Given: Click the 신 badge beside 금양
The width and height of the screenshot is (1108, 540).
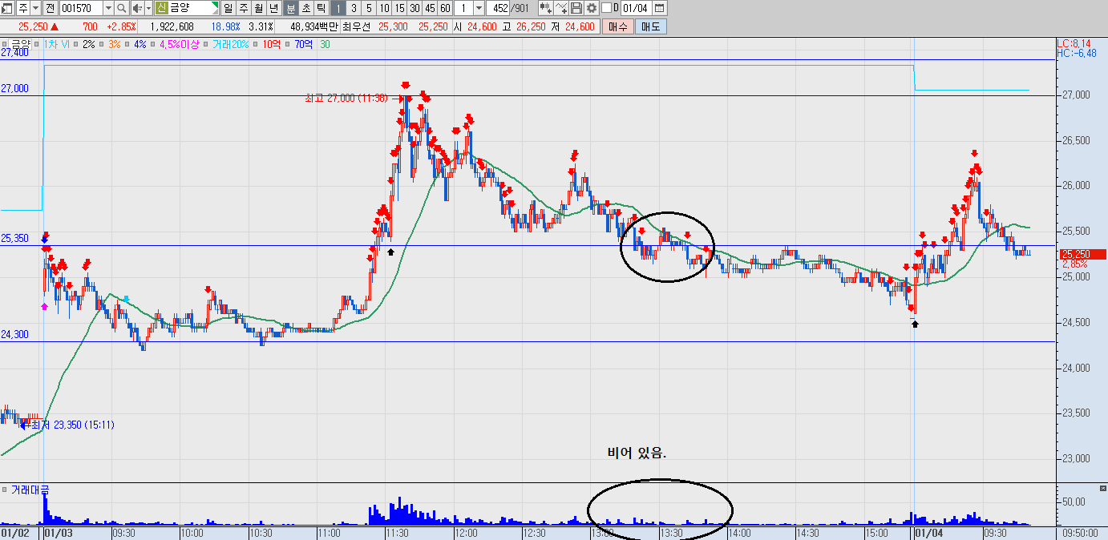Looking at the screenshot, I should pyautogui.click(x=162, y=8).
